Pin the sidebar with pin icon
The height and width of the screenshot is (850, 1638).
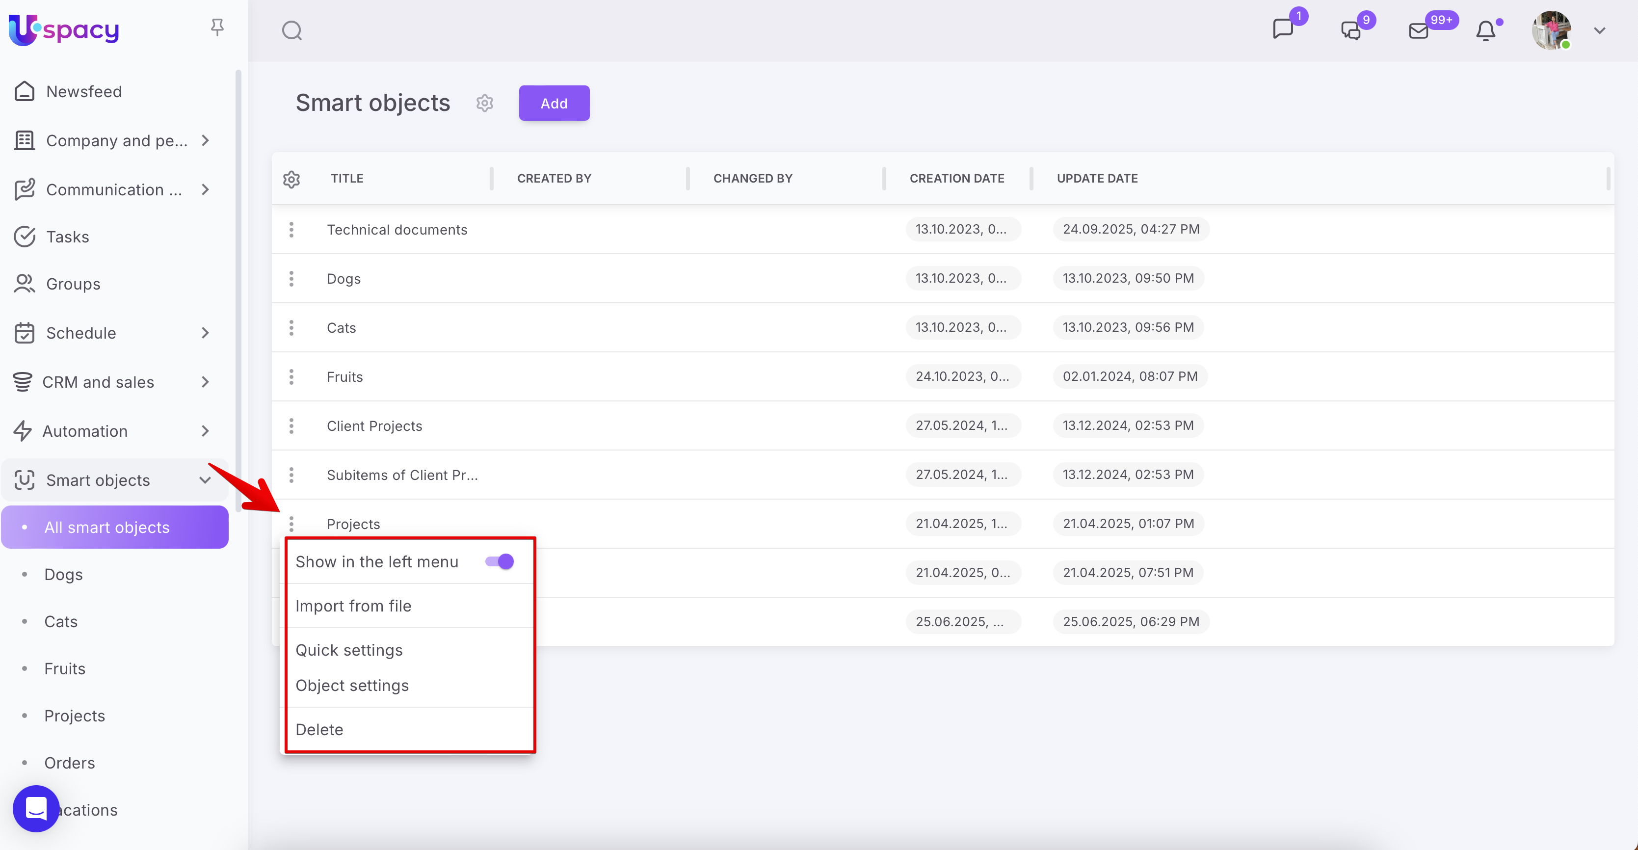(217, 27)
